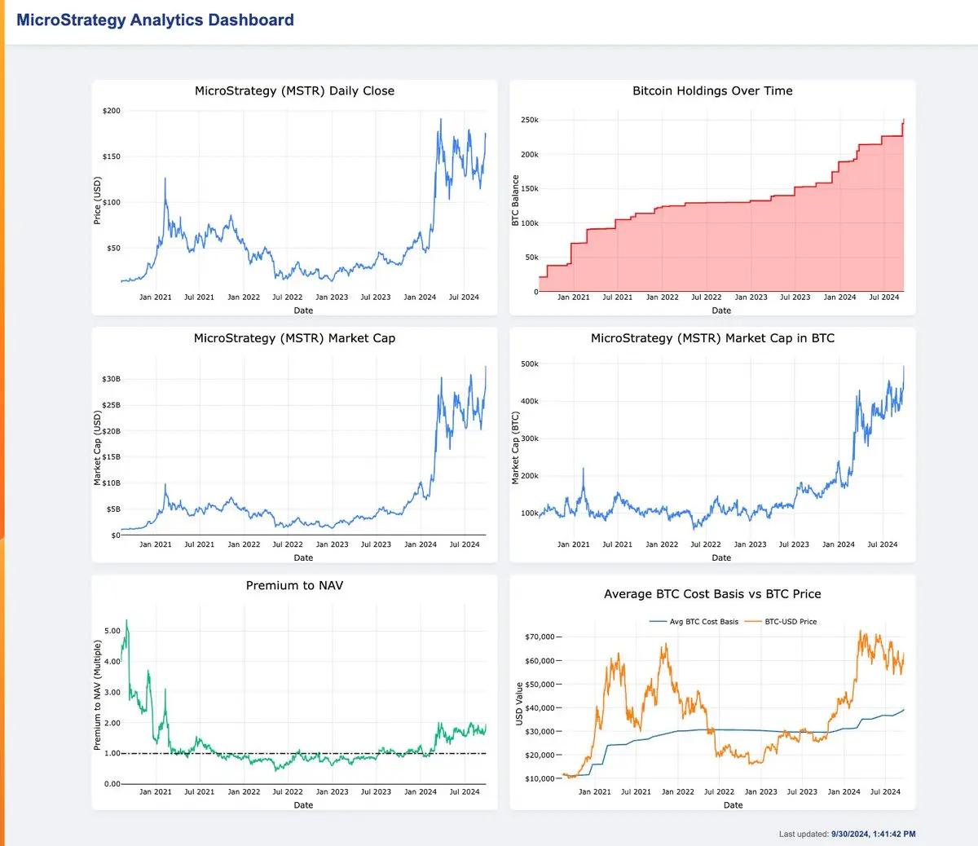Click the $70,000 label on Cost Basis chart
Image resolution: width=978 pixels, height=846 pixels.
(x=540, y=637)
